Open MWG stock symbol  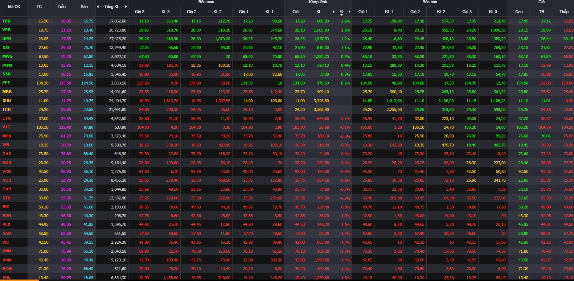[7, 56]
